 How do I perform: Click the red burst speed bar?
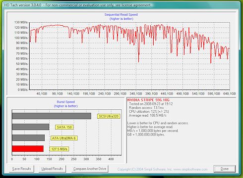pos(28,149)
